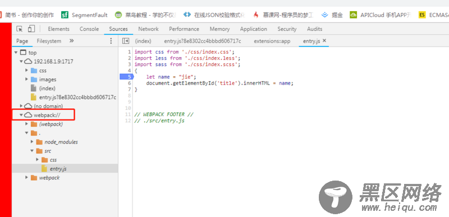Click the SegmentFault sf favicon
This screenshot has width=449, height=217.
point(65,15)
